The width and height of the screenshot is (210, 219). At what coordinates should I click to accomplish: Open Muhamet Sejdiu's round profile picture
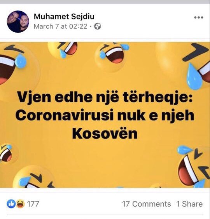pyautogui.click(x=18, y=22)
